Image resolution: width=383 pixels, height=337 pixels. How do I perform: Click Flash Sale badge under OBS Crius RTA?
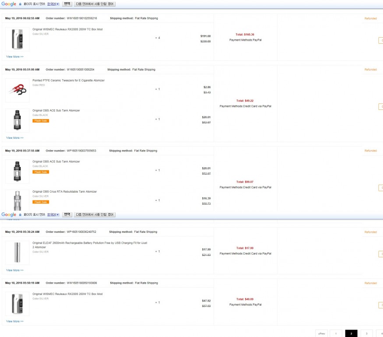pyautogui.click(x=41, y=202)
